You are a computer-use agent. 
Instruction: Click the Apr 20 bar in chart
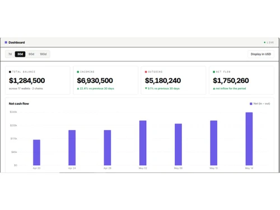pyautogui.click(x=36, y=152)
